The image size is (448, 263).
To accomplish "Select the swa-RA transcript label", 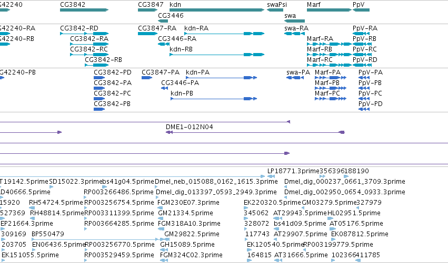I will [x=296, y=28].
